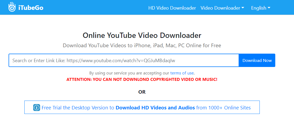This screenshot has width=294, height=119.
Task: Click the desktop download icon in banner
Action: [x=37, y=108]
